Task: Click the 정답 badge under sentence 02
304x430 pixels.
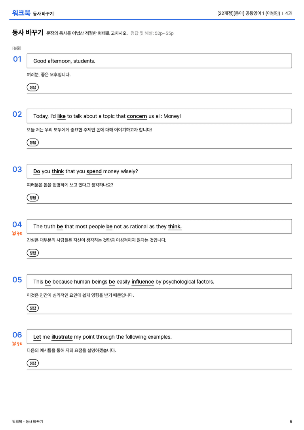Action: tap(32, 142)
